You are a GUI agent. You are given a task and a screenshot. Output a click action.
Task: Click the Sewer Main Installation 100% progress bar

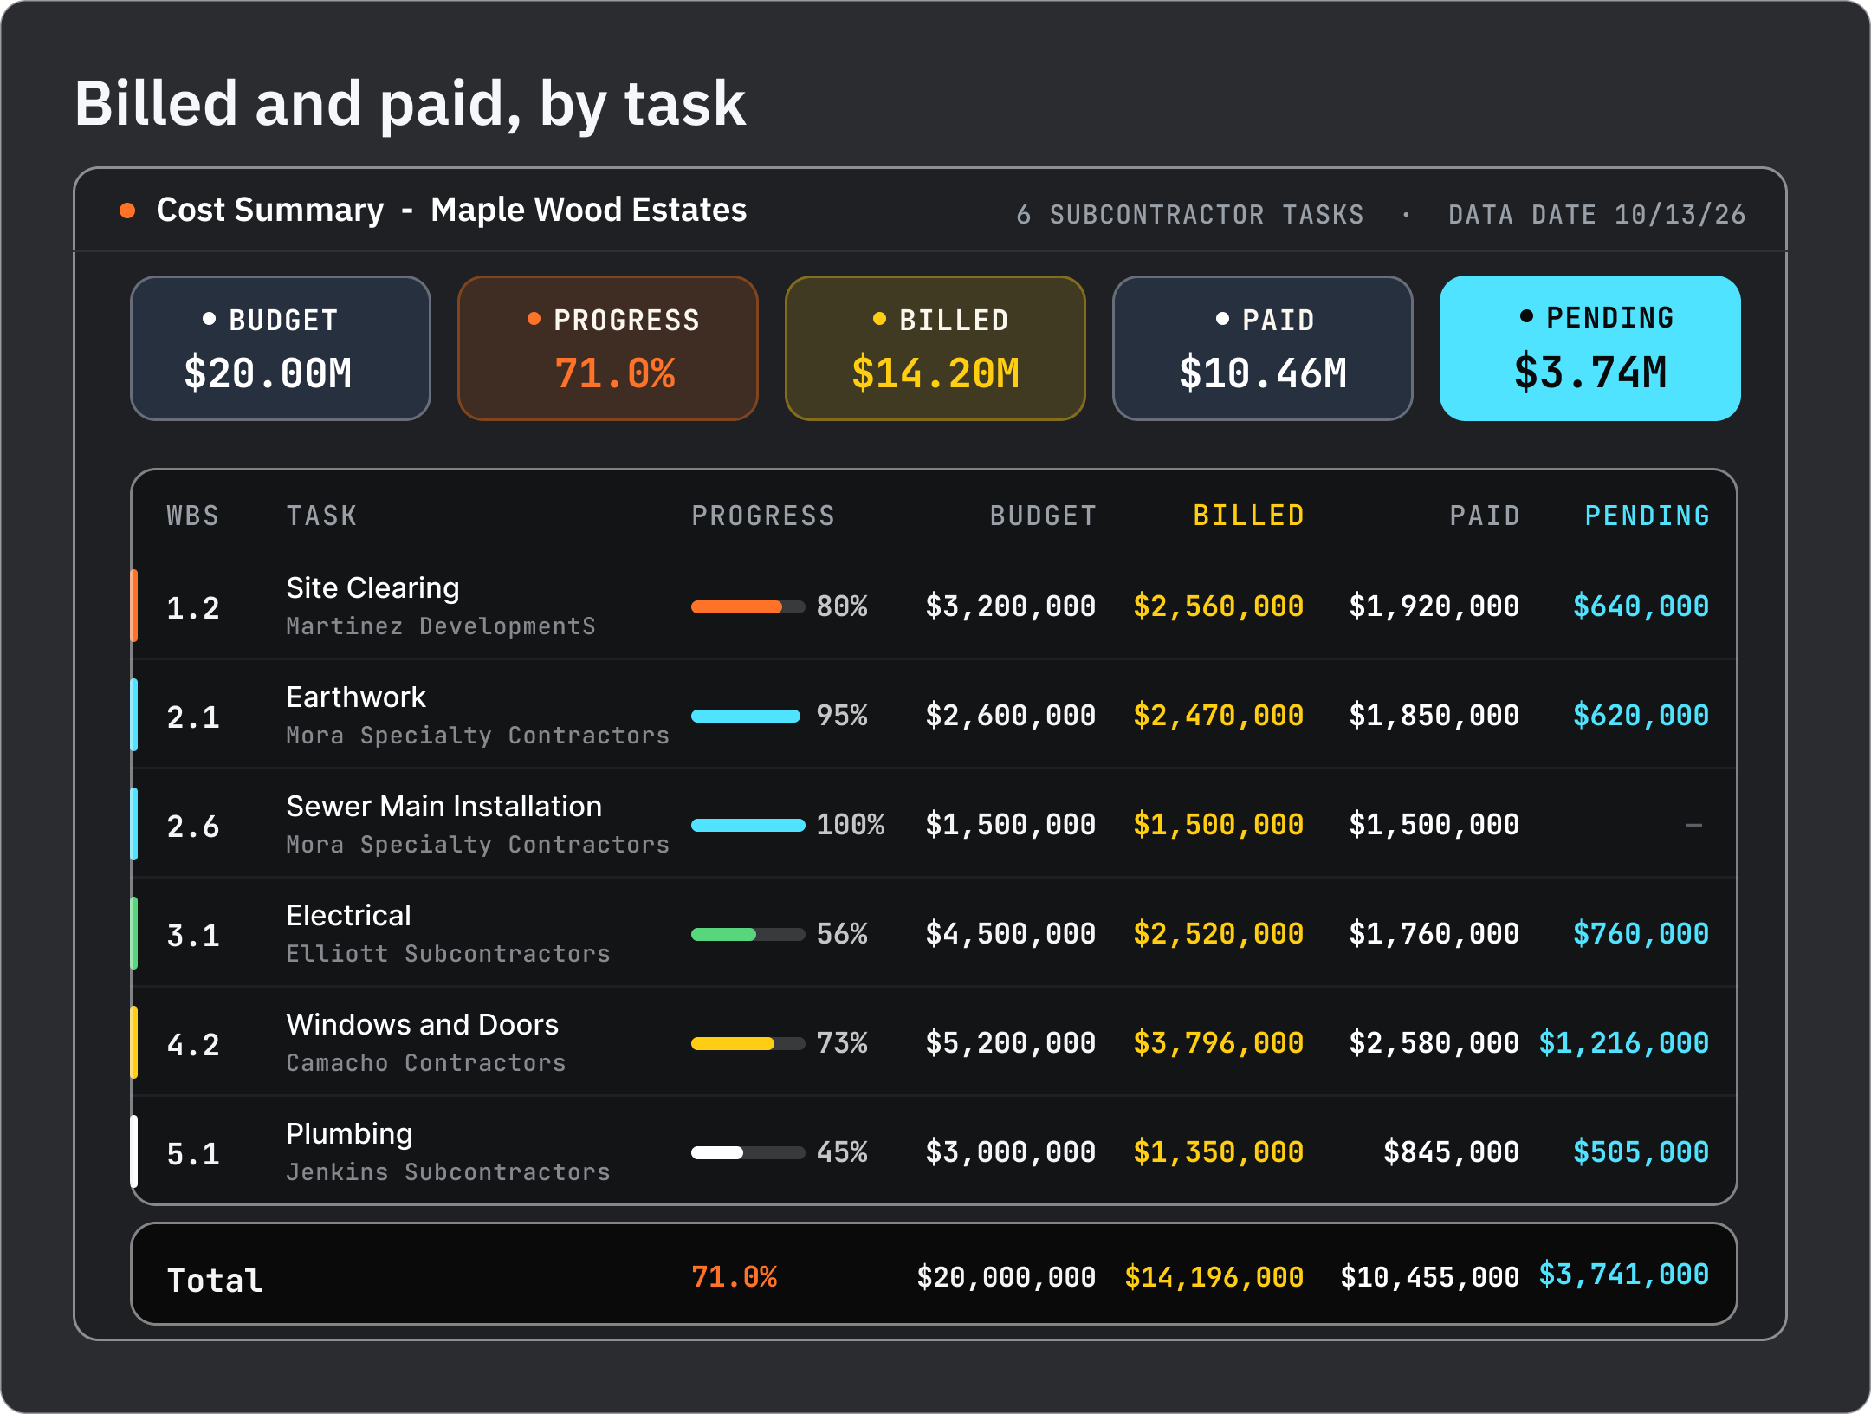coord(748,826)
